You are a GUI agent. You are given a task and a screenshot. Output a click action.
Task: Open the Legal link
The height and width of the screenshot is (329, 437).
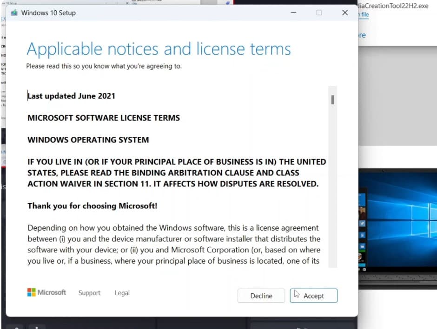pos(122,293)
